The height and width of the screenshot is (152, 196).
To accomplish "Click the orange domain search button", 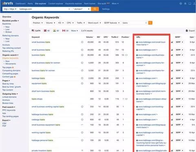I will point(95,9).
